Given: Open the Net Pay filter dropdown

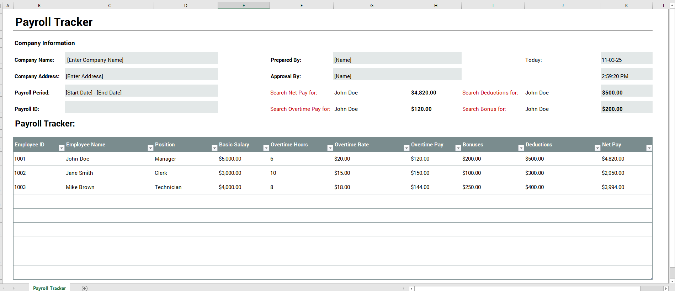Looking at the screenshot, I should tap(649, 148).
